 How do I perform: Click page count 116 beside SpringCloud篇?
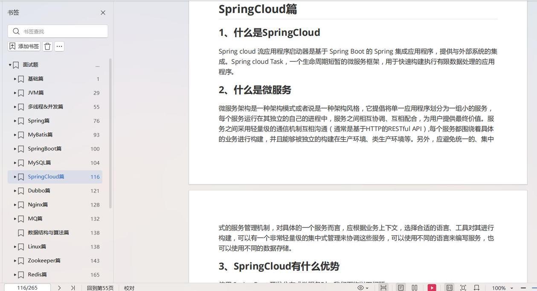tap(95, 177)
